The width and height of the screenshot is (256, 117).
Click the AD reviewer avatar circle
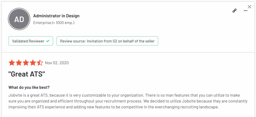(x=19, y=19)
